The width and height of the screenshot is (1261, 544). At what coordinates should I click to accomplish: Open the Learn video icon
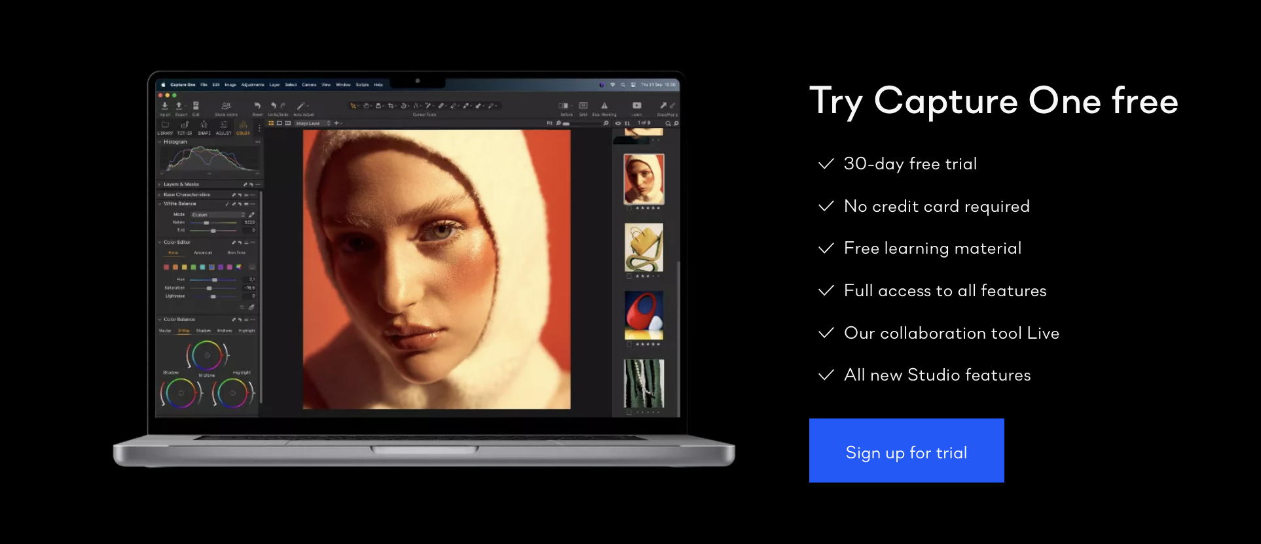(637, 105)
